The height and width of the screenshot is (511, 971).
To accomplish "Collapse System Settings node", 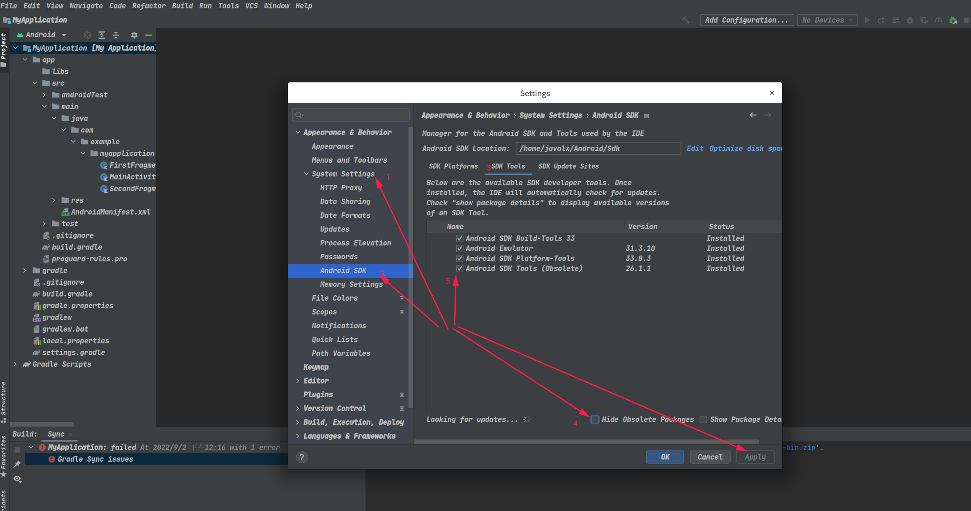I will pos(306,174).
